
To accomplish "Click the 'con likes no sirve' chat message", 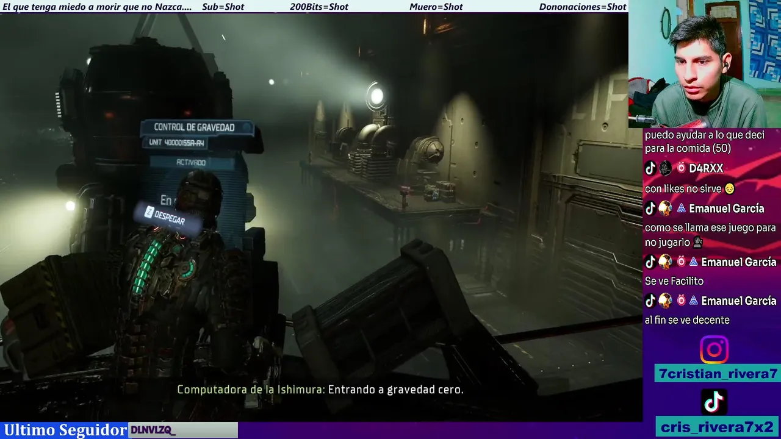I will click(683, 189).
